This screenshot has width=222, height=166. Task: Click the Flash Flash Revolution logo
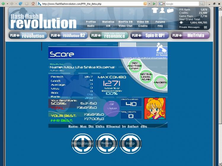tap(43, 20)
